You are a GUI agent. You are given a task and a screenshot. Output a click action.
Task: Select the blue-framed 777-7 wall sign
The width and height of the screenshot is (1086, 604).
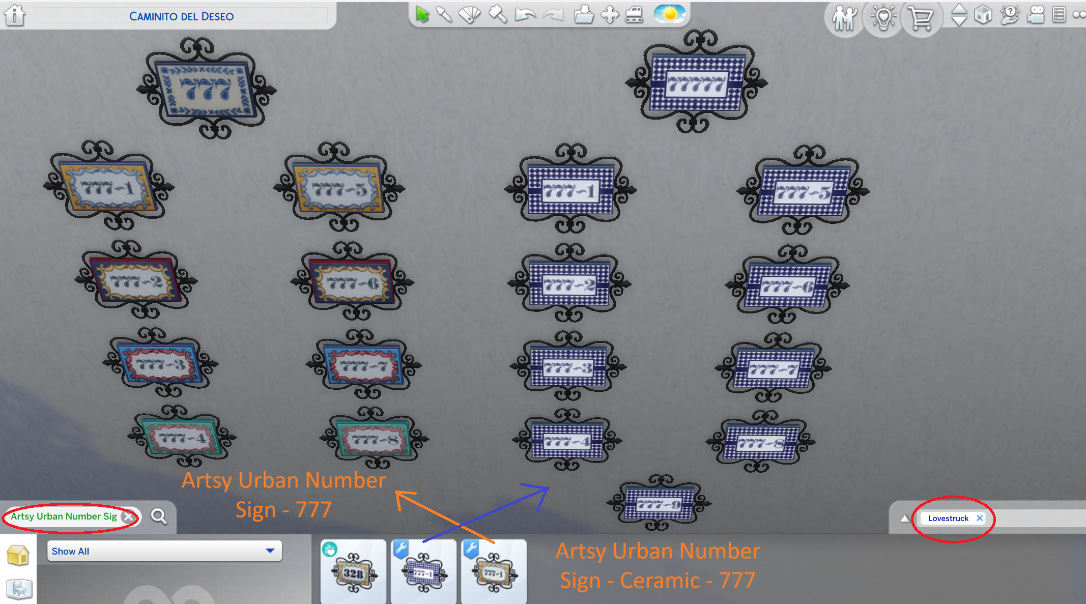[x=364, y=365]
